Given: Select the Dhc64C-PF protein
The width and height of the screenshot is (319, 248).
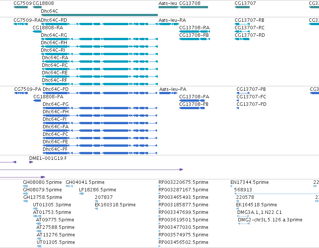Looking at the screenshot, I should coord(100,153).
